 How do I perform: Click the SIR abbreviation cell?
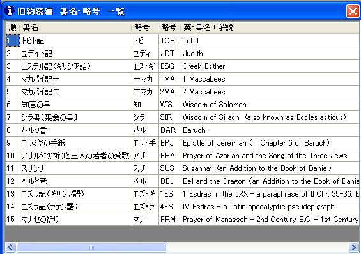click(170, 117)
